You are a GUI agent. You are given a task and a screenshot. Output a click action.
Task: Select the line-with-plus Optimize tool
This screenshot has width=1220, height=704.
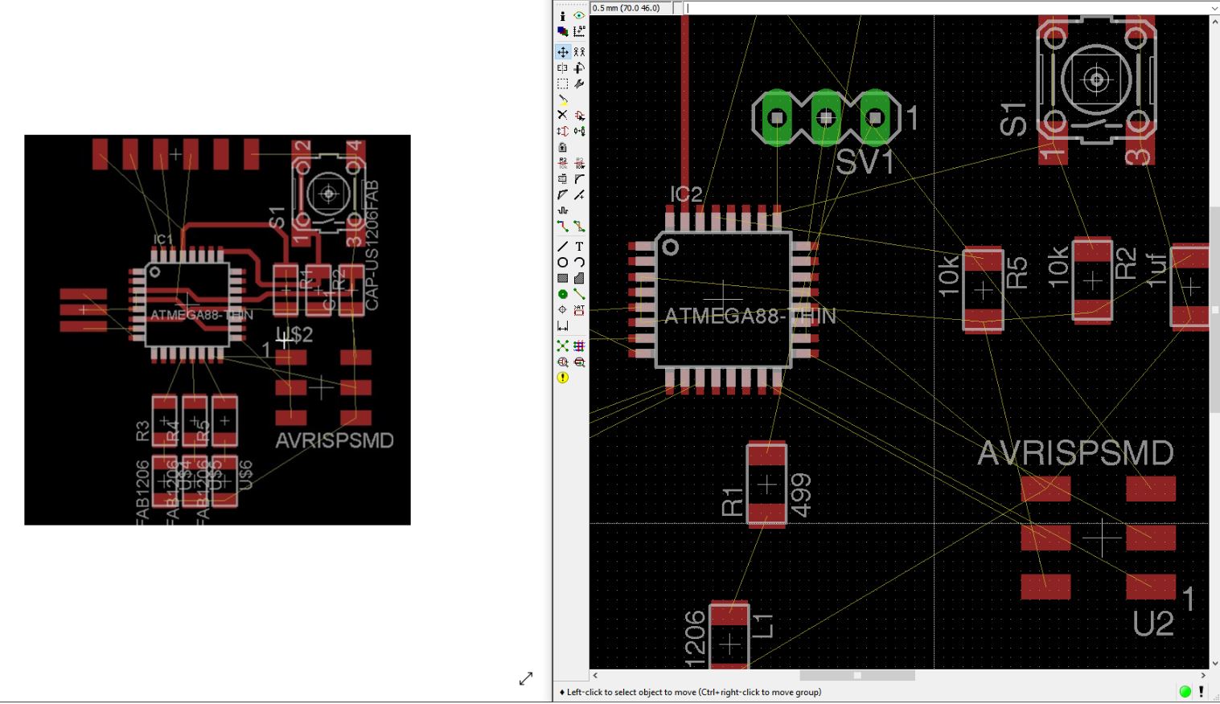[579, 194]
